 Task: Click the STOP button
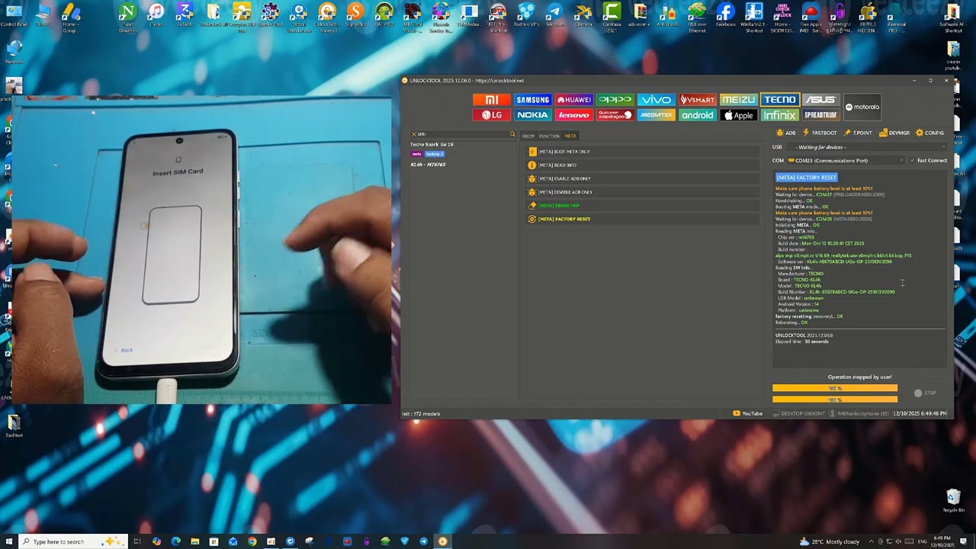click(x=925, y=393)
